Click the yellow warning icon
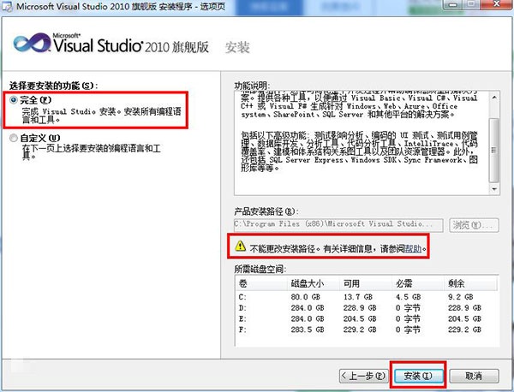This screenshot has height=392, width=514. [240, 246]
